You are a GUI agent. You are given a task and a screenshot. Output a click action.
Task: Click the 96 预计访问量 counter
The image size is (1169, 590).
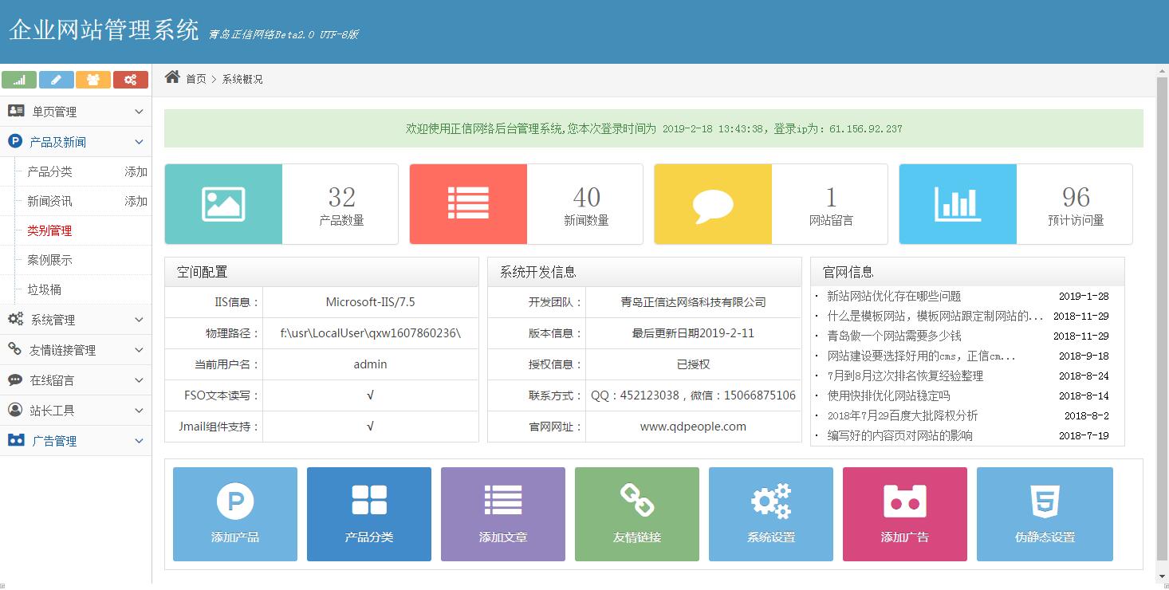click(1076, 205)
